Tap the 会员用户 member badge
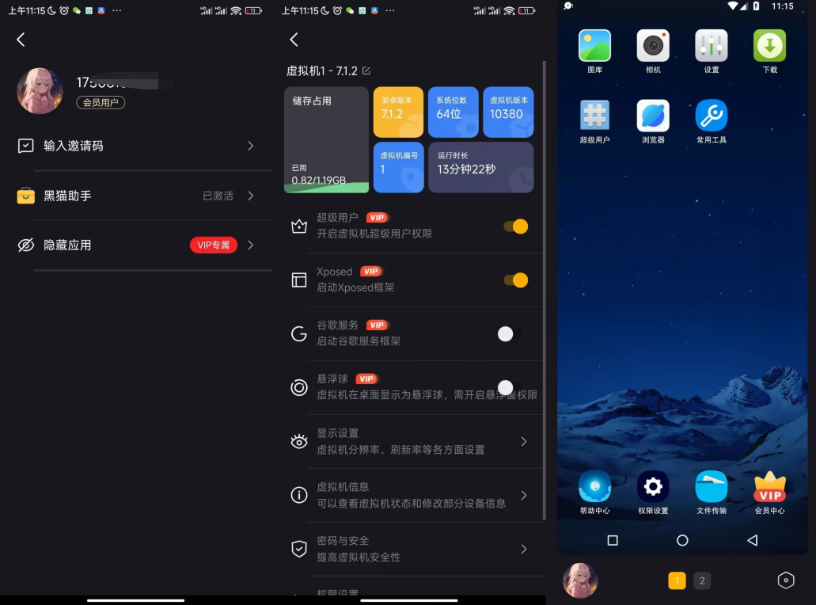Image resolution: width=816 pixels, height=605 pixels. [x=101, y=102]
